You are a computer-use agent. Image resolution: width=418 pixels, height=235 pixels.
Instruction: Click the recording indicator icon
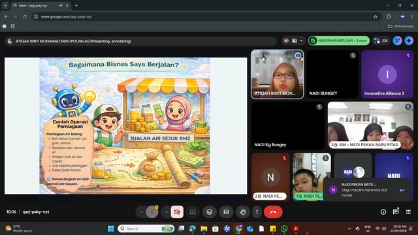pos(286,40)
